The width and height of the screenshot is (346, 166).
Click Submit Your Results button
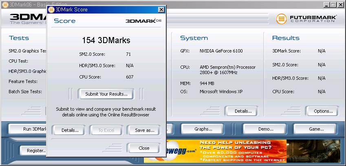coord(106,94)
